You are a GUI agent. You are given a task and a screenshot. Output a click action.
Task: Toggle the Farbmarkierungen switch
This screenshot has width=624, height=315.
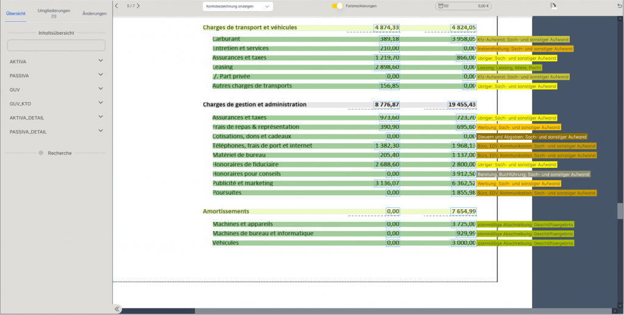click(x=337, y=6)
